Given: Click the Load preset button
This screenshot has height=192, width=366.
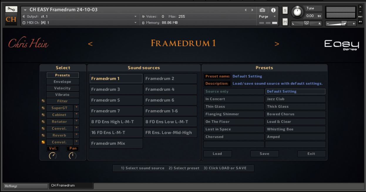Looking at the screenshot, I should tap(218, 154).
